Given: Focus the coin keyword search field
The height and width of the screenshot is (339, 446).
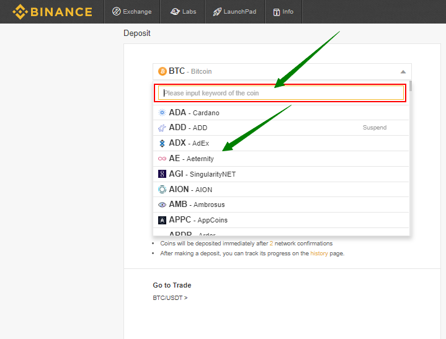Looking at the screenshot, I should point(281,93).
